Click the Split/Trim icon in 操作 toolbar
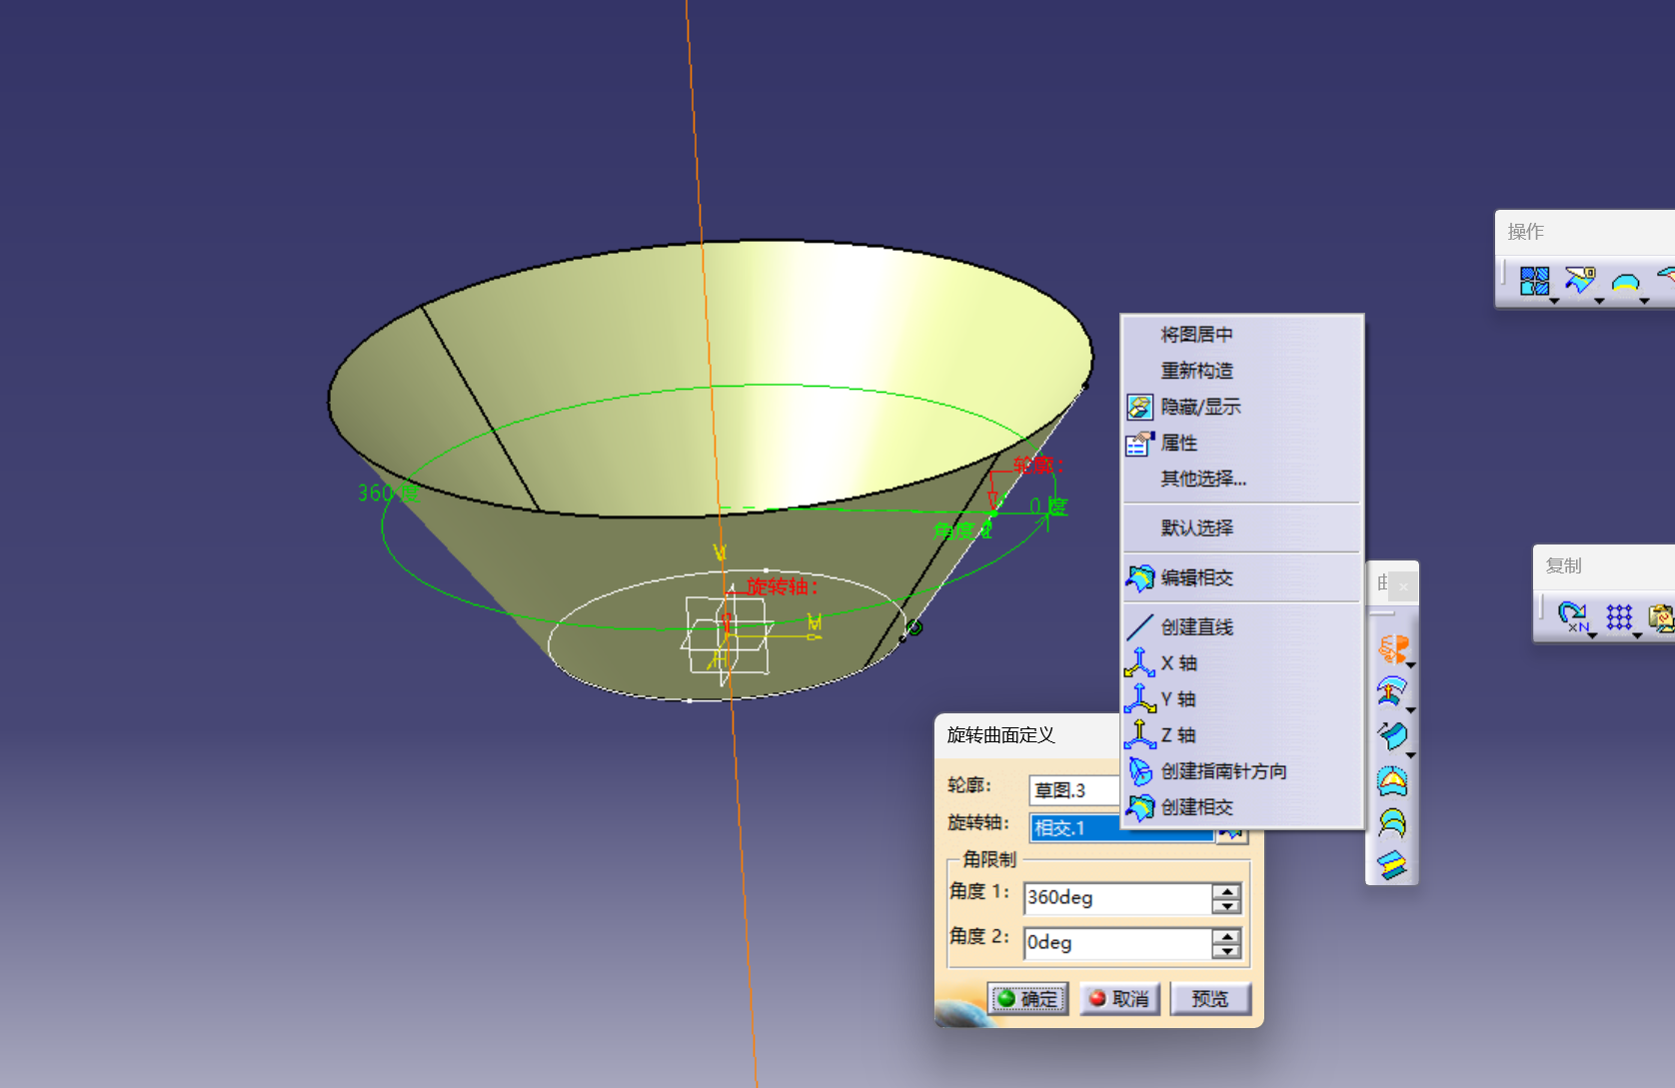This screenshot has height=1088, width=1675. click(1579, 280)
